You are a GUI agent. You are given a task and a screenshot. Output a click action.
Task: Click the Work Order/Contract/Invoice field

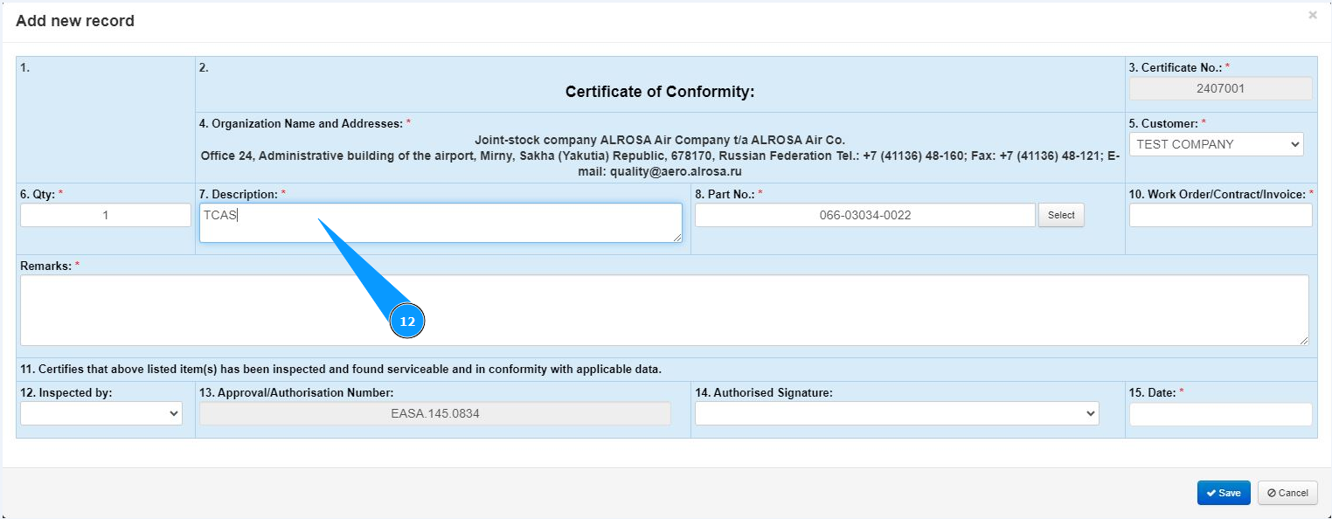pyautogui.click(x=1220, y=215)
